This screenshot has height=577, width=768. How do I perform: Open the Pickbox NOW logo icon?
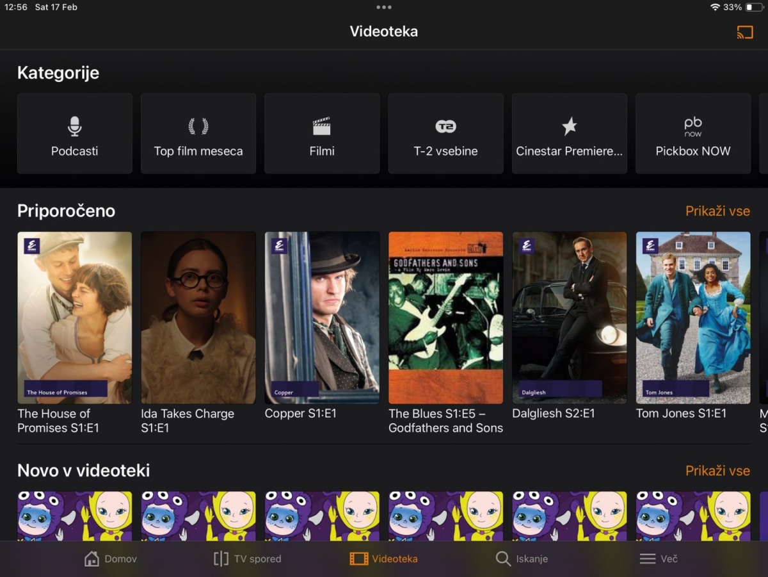click(x=693, y=127)
